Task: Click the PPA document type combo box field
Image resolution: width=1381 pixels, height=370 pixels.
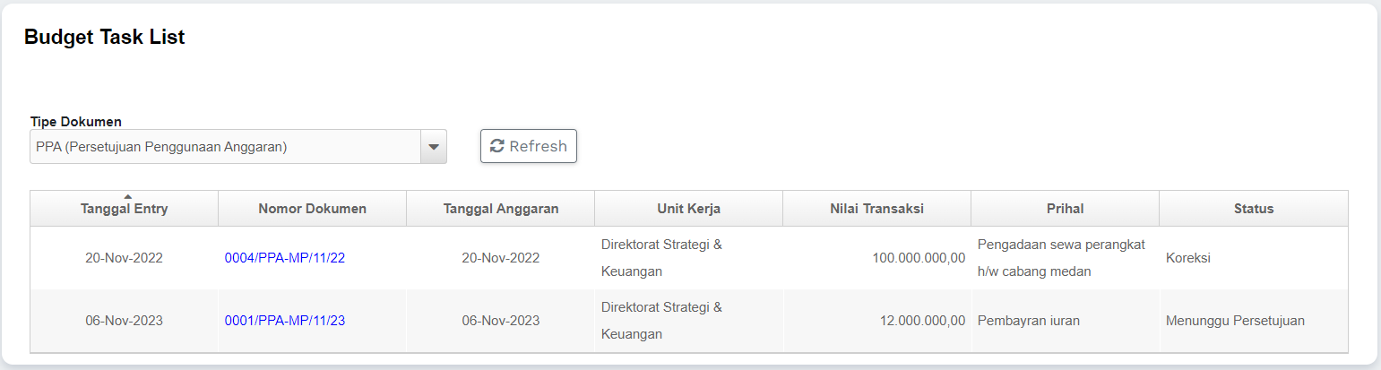Action: [225, 147]
